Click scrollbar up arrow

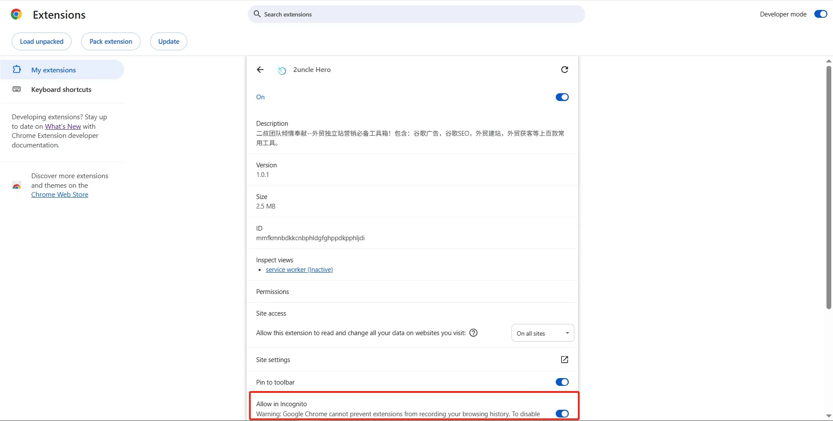coord(829,61)
